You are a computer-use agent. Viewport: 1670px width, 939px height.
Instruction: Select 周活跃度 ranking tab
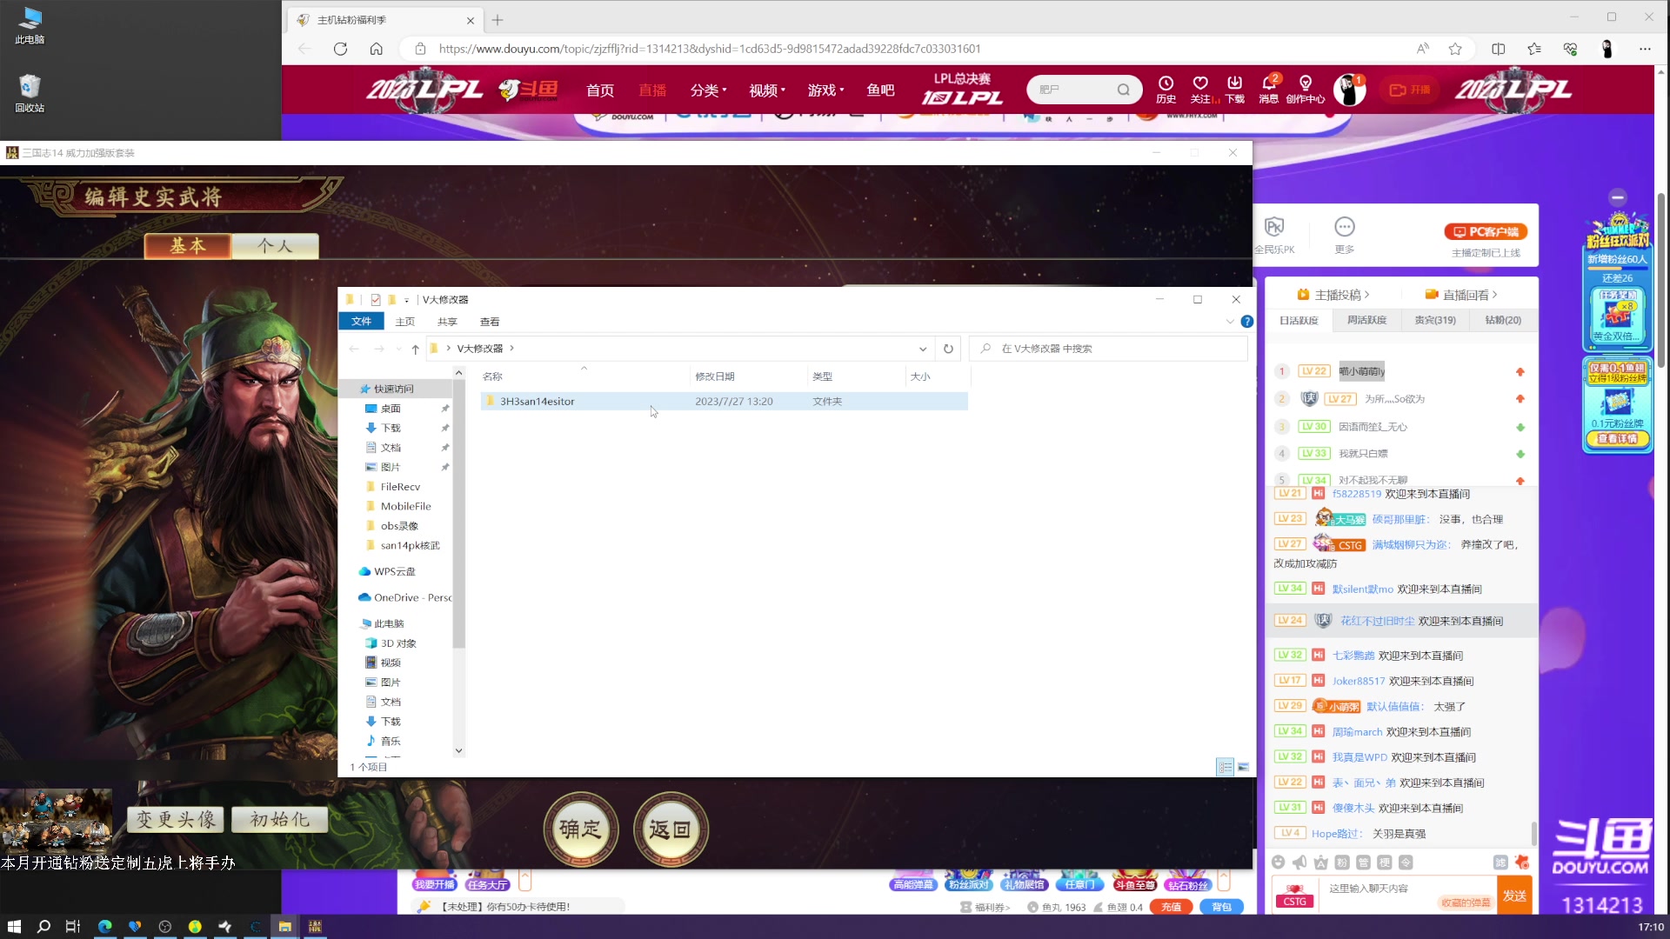coord(1366,320)
